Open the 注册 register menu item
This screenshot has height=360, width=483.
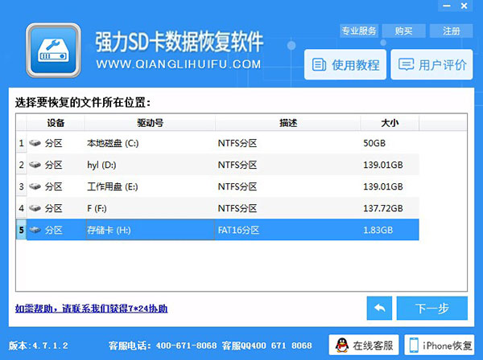pos(452,31)
